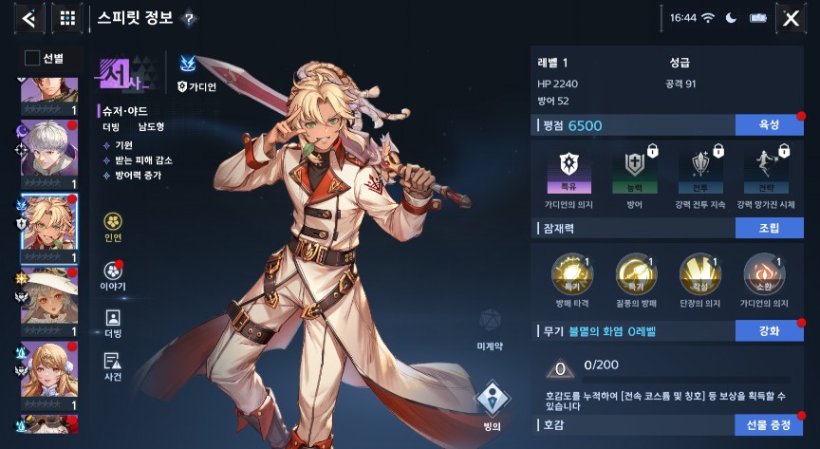
Task: Select the locked 방어 ability tab
Action: tap(634, 178)
